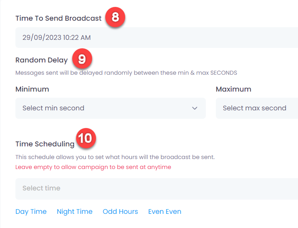Choose the Night Time preset link
The height and width of the screenshot is (228, 298).
tap(74, 212)
